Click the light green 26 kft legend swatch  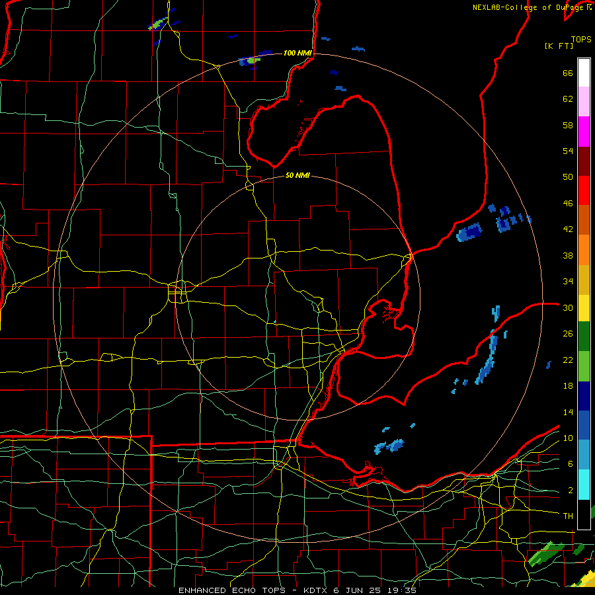coord(584,366)
